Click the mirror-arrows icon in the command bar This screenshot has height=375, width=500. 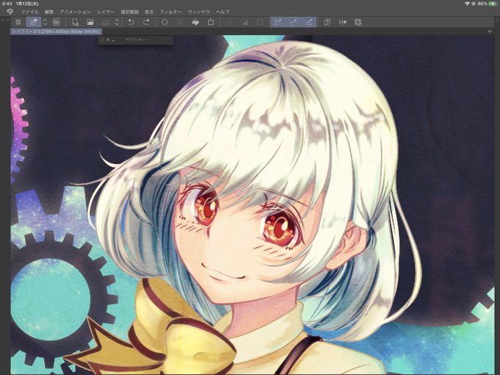343,22
